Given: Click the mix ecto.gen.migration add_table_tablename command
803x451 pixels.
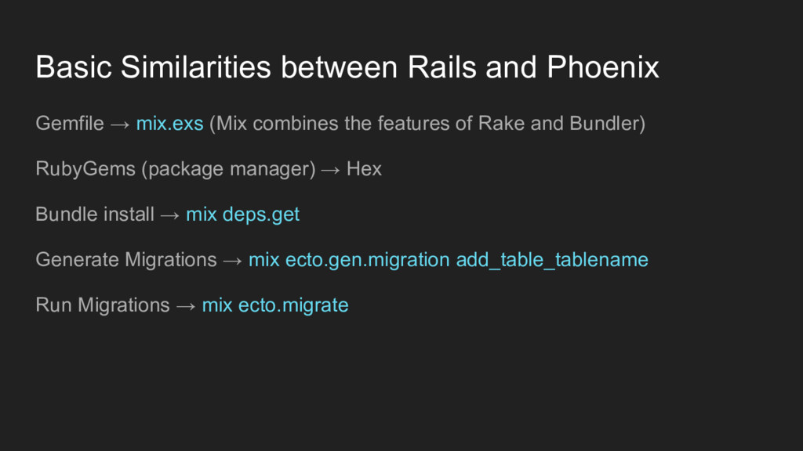Looking at the screenshot, I should point(449,260).
